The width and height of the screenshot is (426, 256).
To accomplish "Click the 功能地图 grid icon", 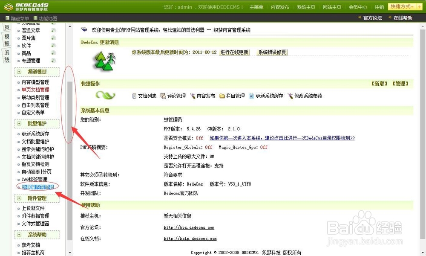I will point(35,18).
